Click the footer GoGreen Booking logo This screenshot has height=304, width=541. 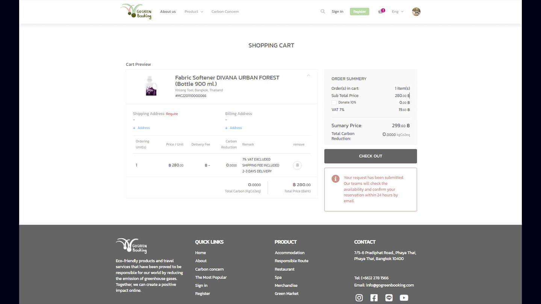click(x=131, y=246)
